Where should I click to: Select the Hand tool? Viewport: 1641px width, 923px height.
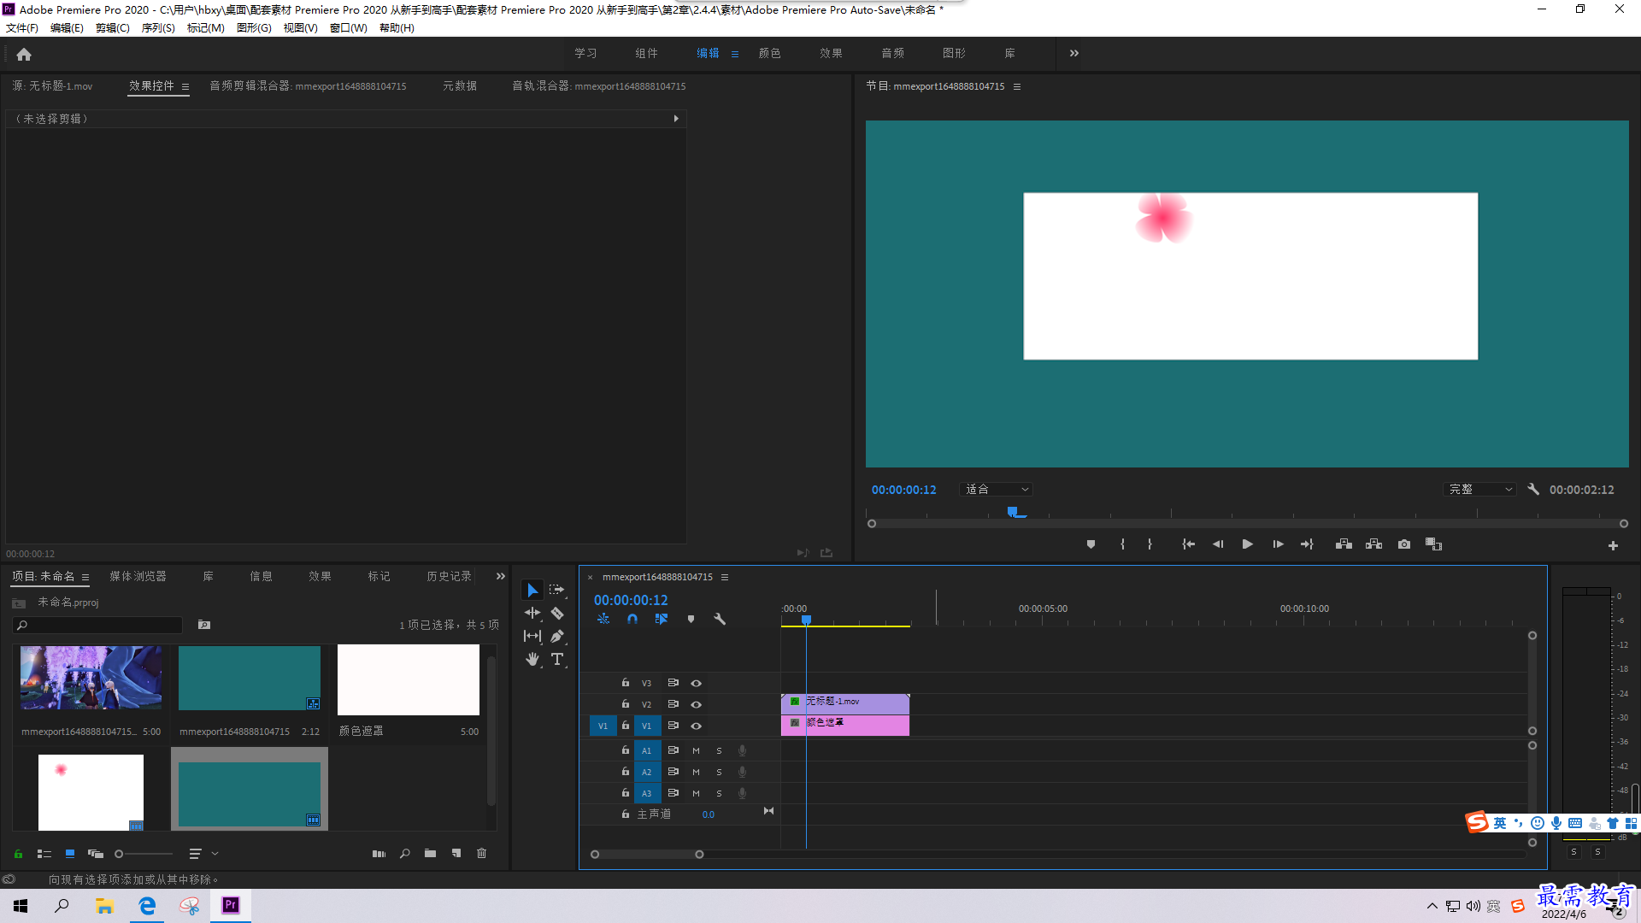point(532,659)
